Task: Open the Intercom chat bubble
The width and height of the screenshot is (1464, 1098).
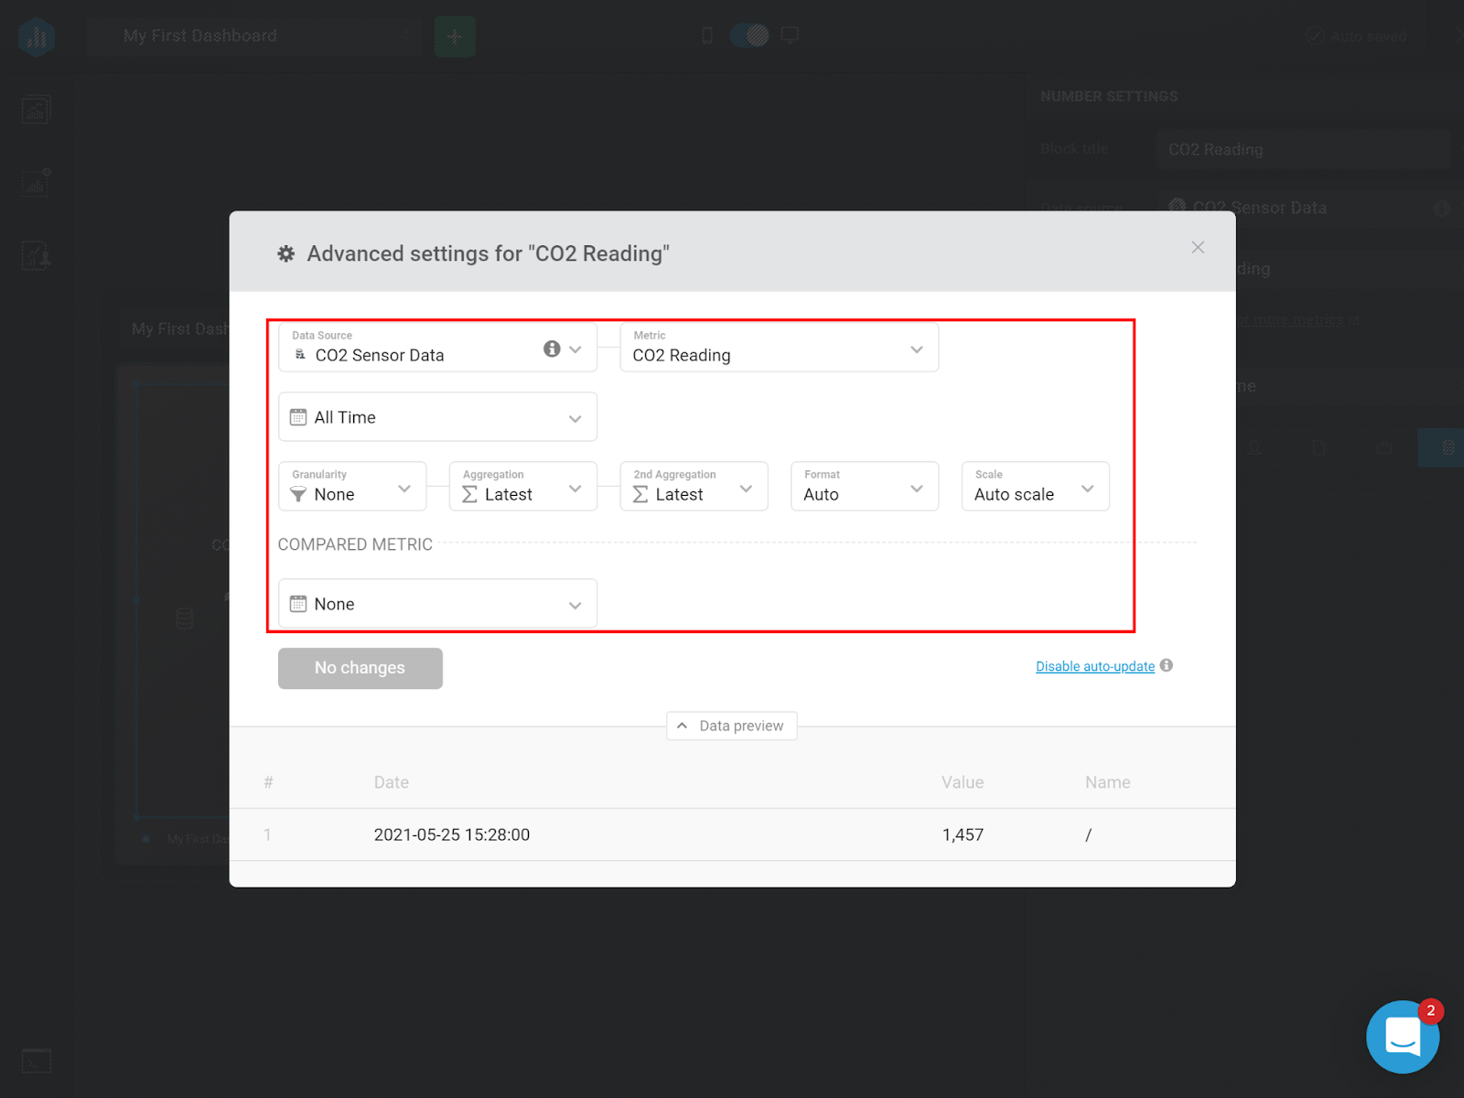Action: coord(1403,1037)
